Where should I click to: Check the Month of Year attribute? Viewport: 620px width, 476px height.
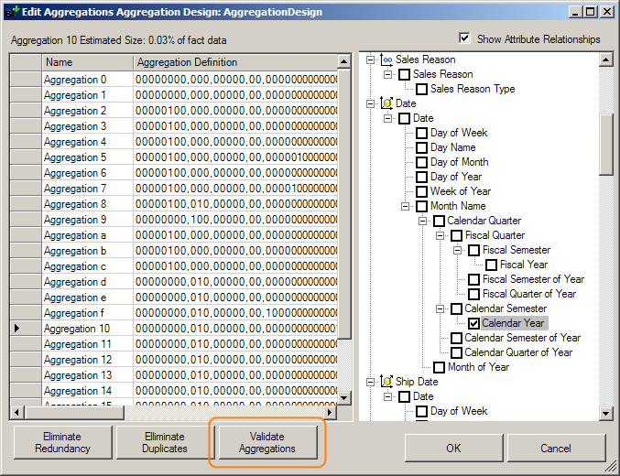coord(439,367)
